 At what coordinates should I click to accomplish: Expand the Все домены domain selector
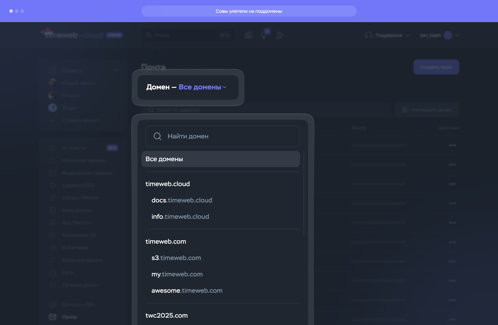(x=202, y=87)
